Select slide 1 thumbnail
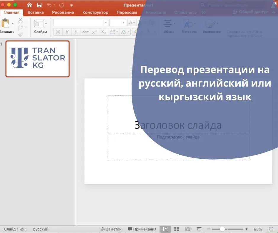 (x=37, y=59)
